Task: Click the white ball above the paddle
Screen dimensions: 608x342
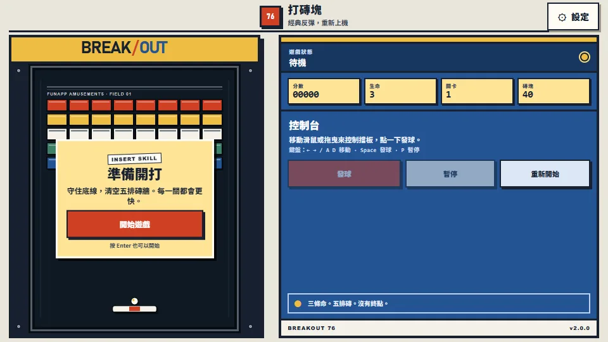Action: (x=134, y=301)
